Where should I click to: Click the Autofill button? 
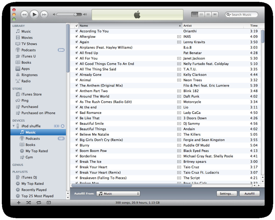coord(249,194)
